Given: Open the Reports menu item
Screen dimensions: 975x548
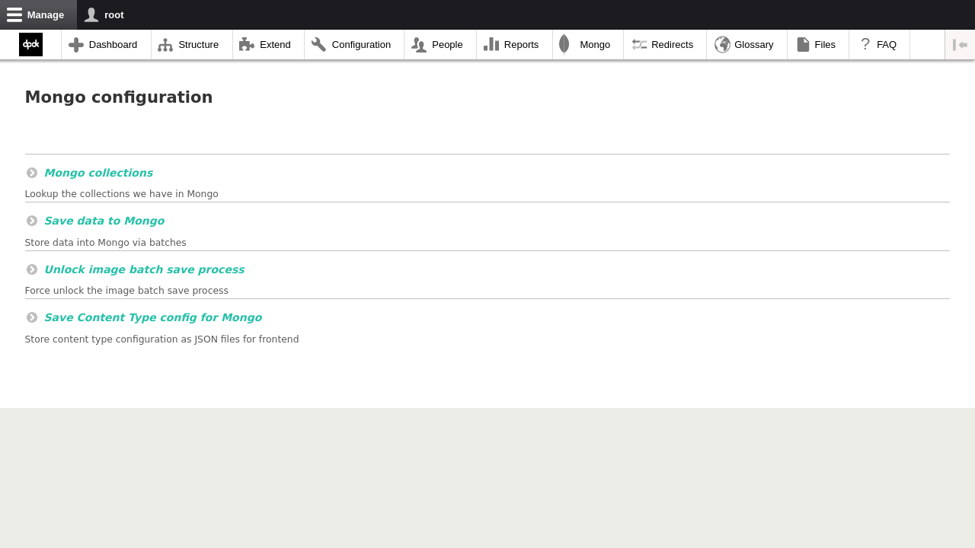Looking at the screenshot, I should pos(514,45).
